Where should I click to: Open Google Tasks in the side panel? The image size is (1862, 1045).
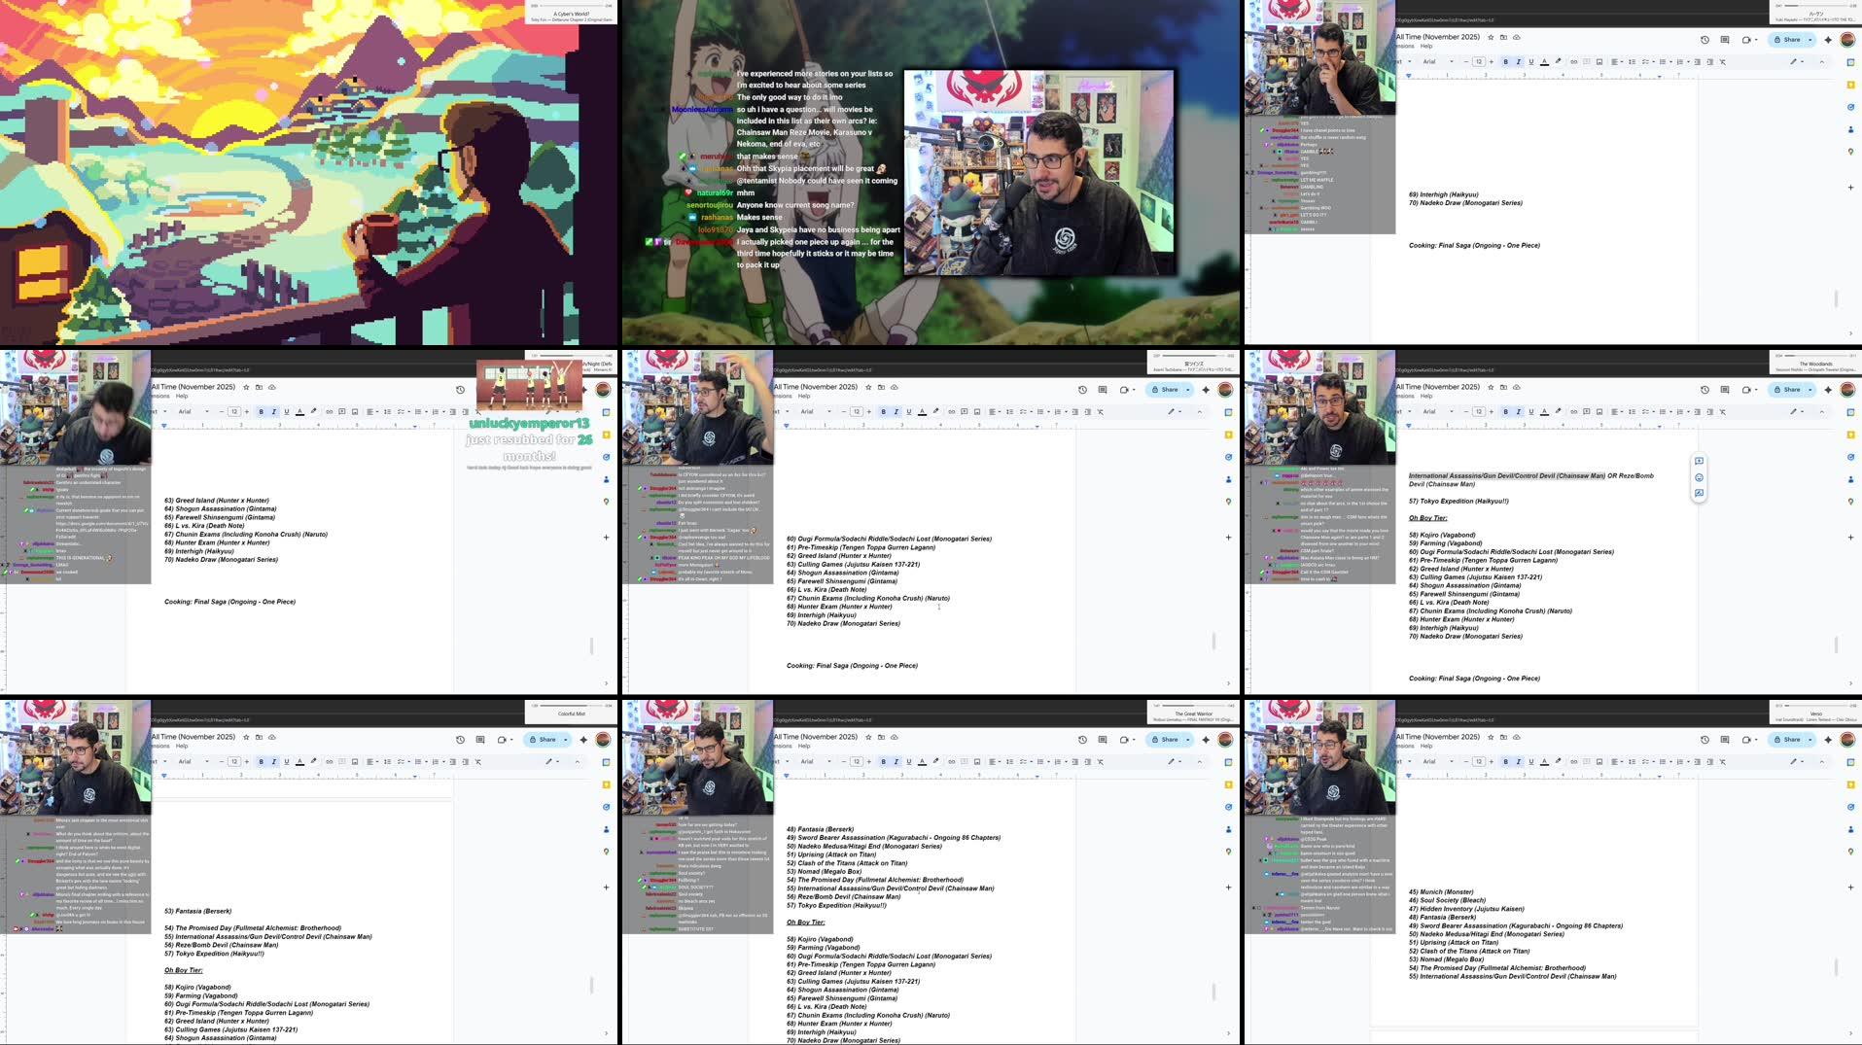pos(1850,107)
